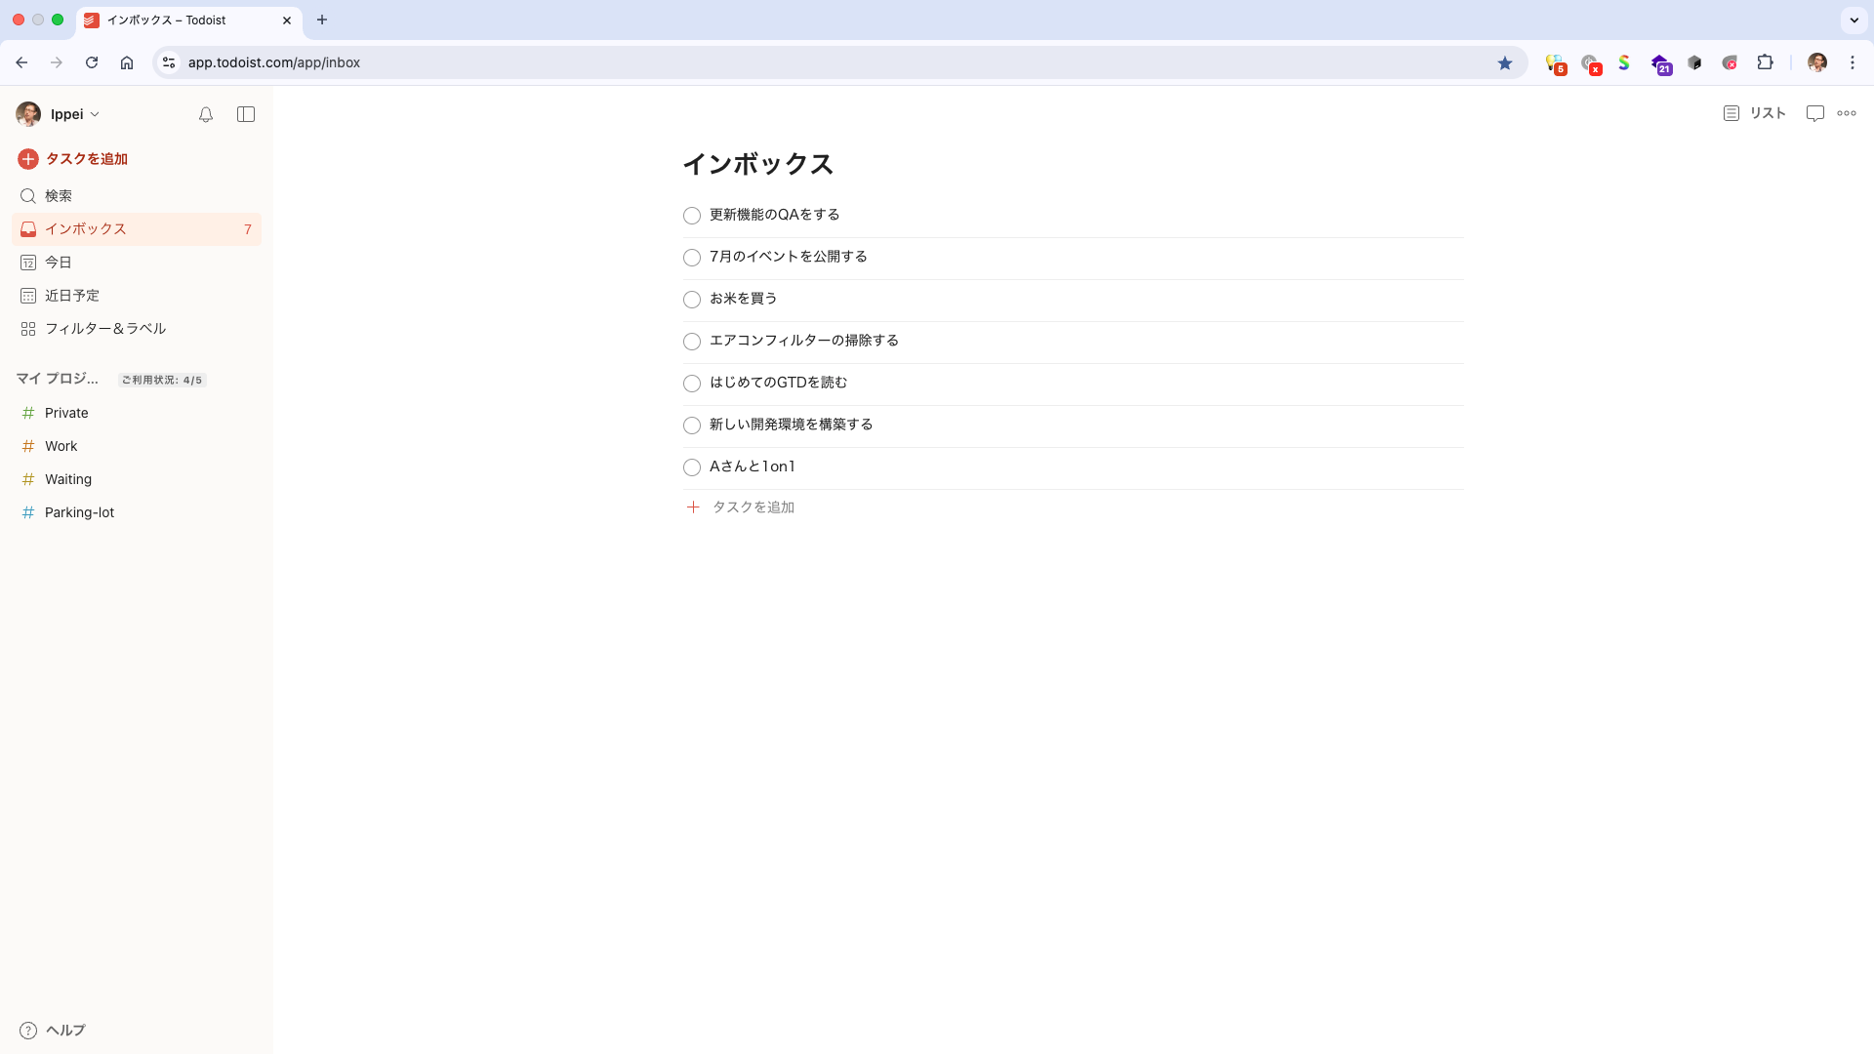Open the 近日予定 (Upcoming) view
This screenshot has width=1874, height=1054.
[x=71, y=296]
